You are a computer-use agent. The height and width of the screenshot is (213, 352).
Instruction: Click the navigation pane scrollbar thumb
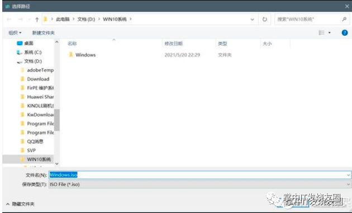tap(57, 120)
